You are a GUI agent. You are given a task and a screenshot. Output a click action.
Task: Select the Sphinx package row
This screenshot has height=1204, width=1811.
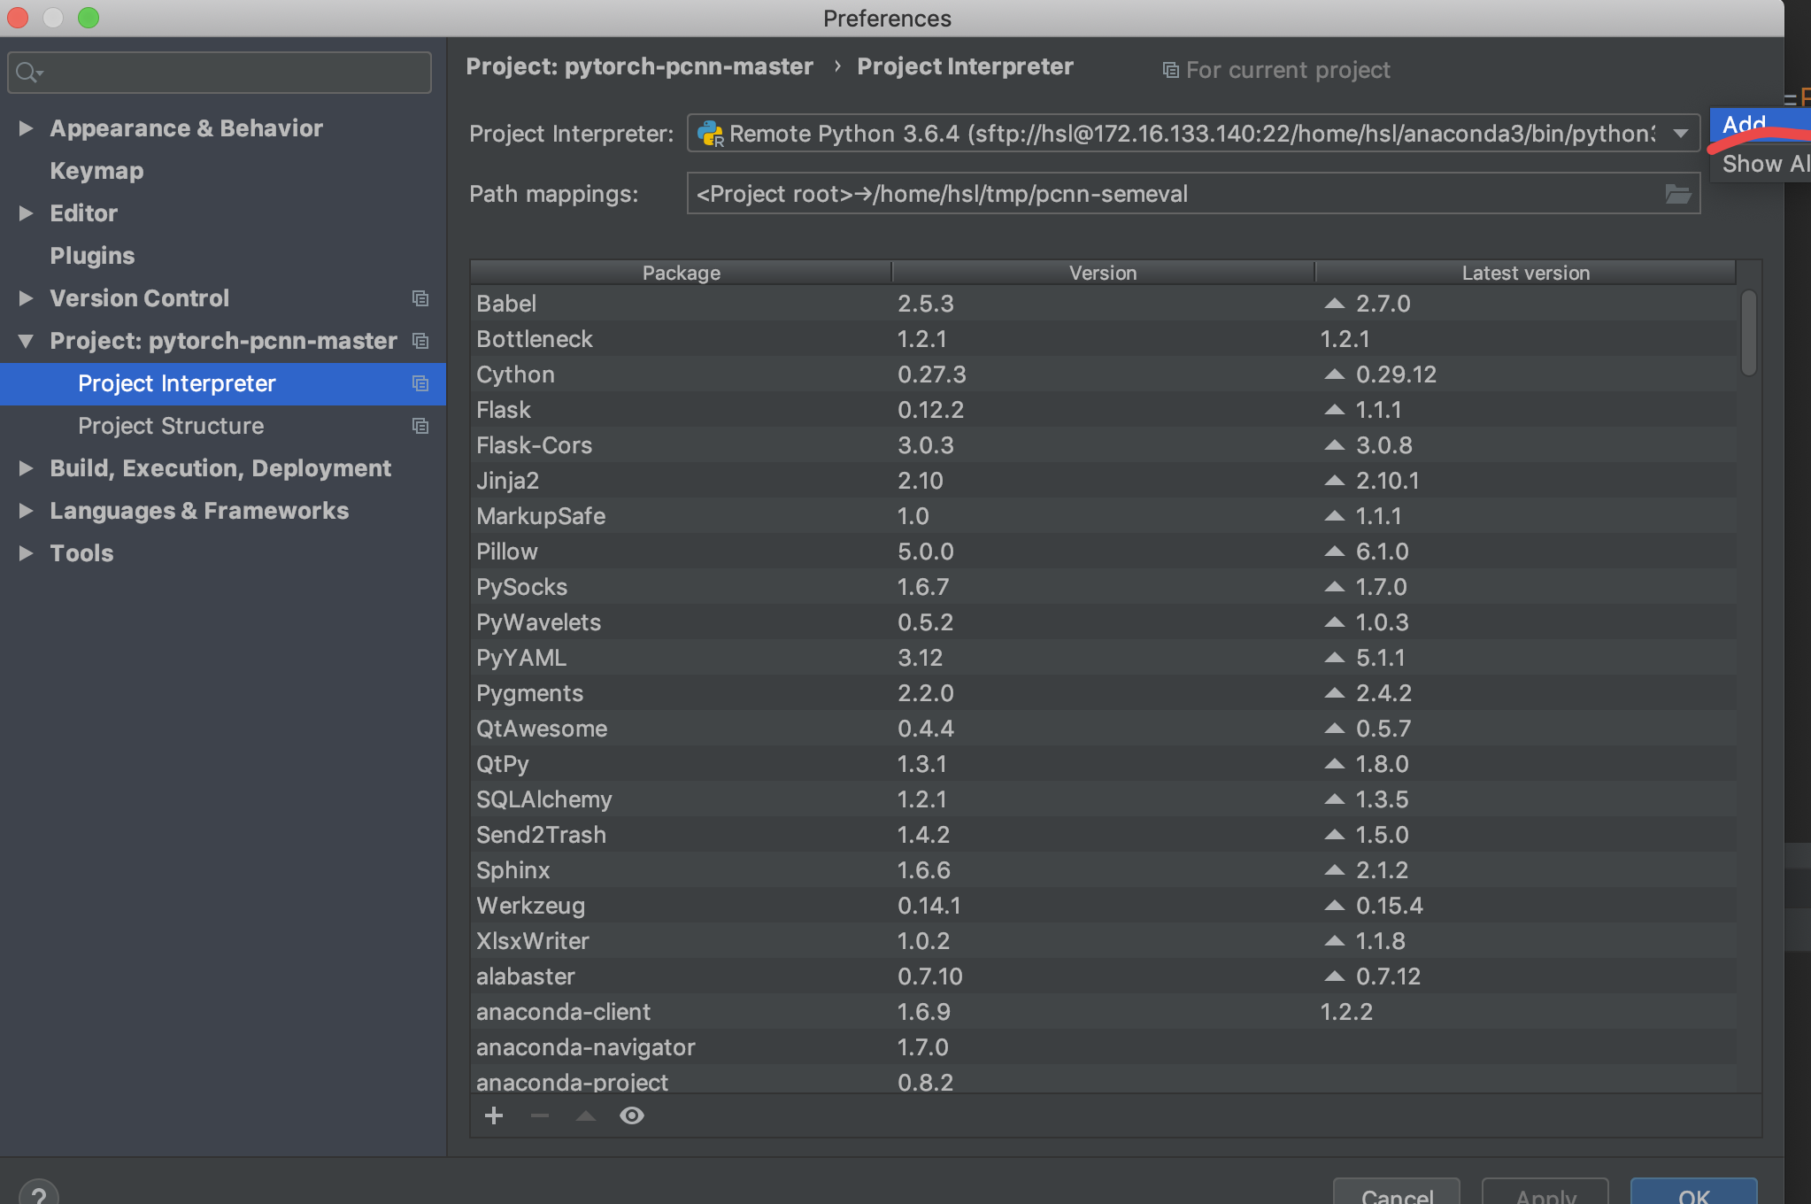click(1103, 870)
